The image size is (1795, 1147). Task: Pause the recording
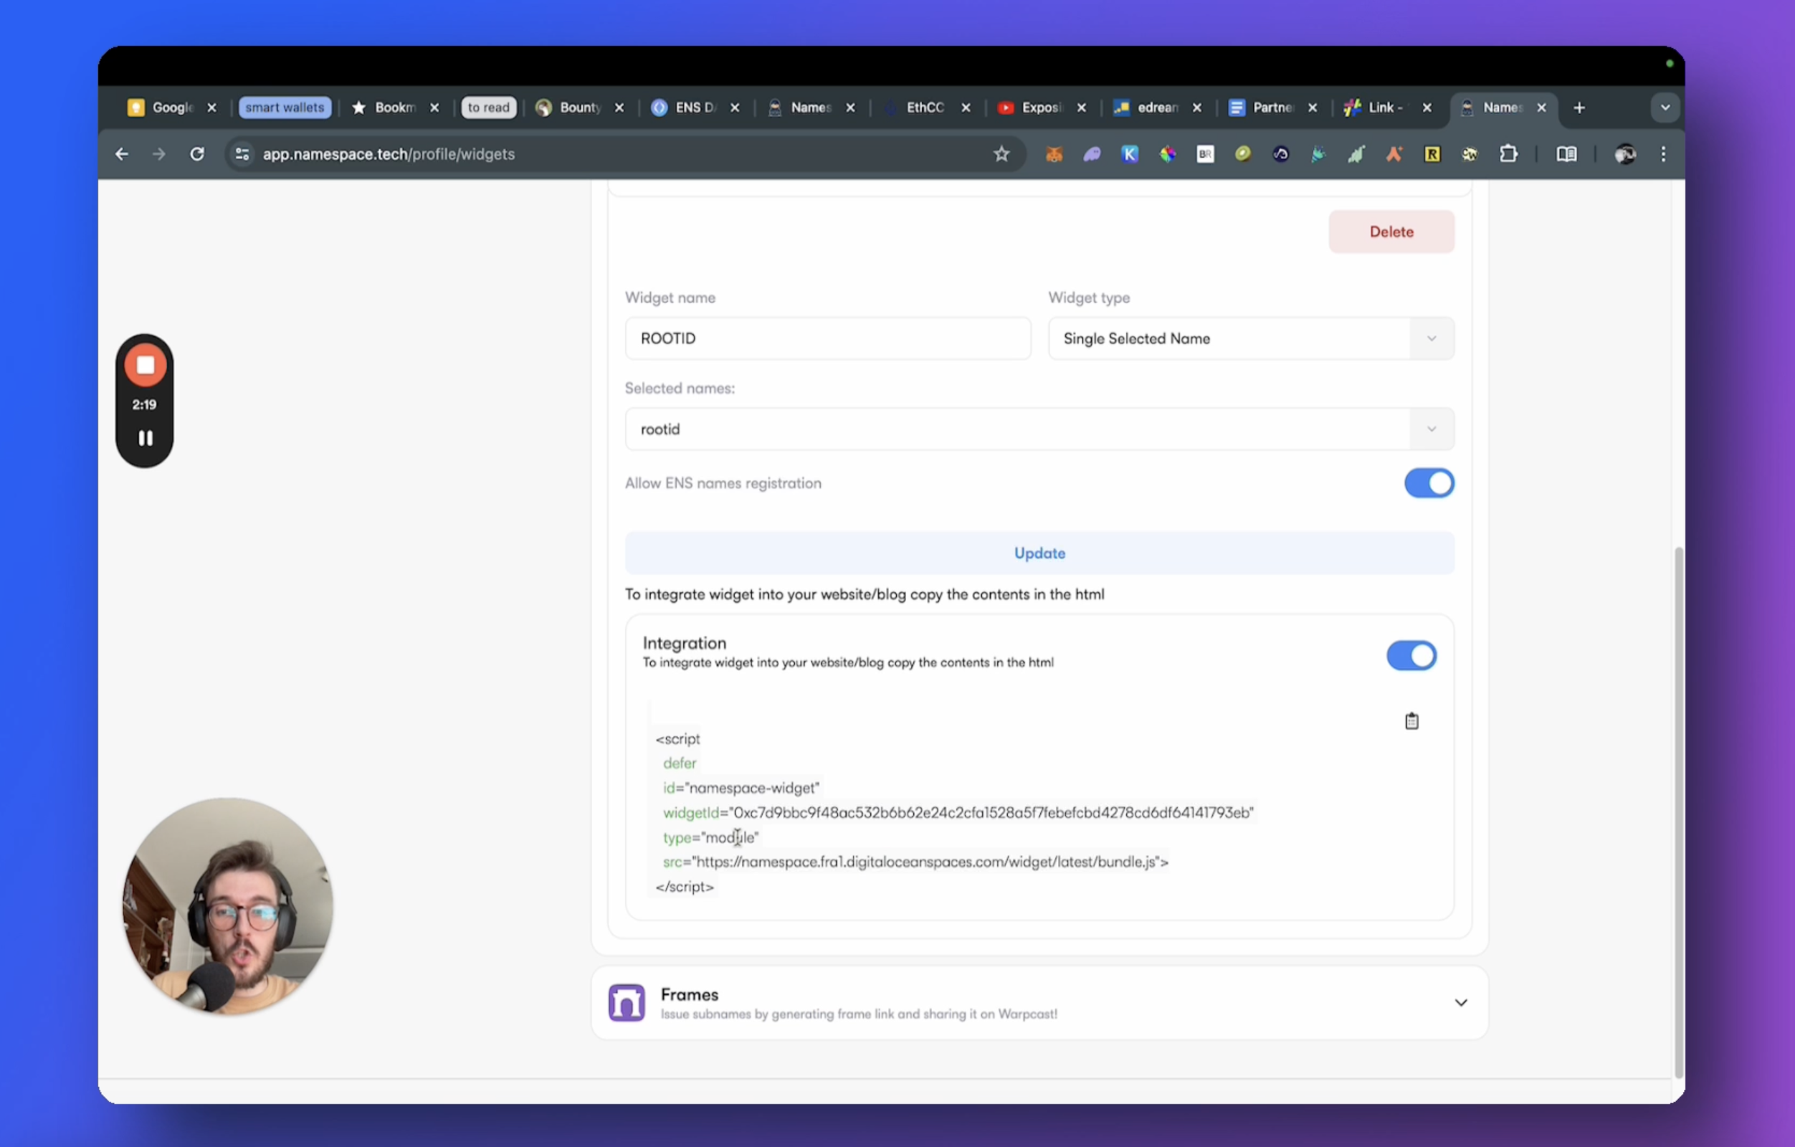point(146,438)
